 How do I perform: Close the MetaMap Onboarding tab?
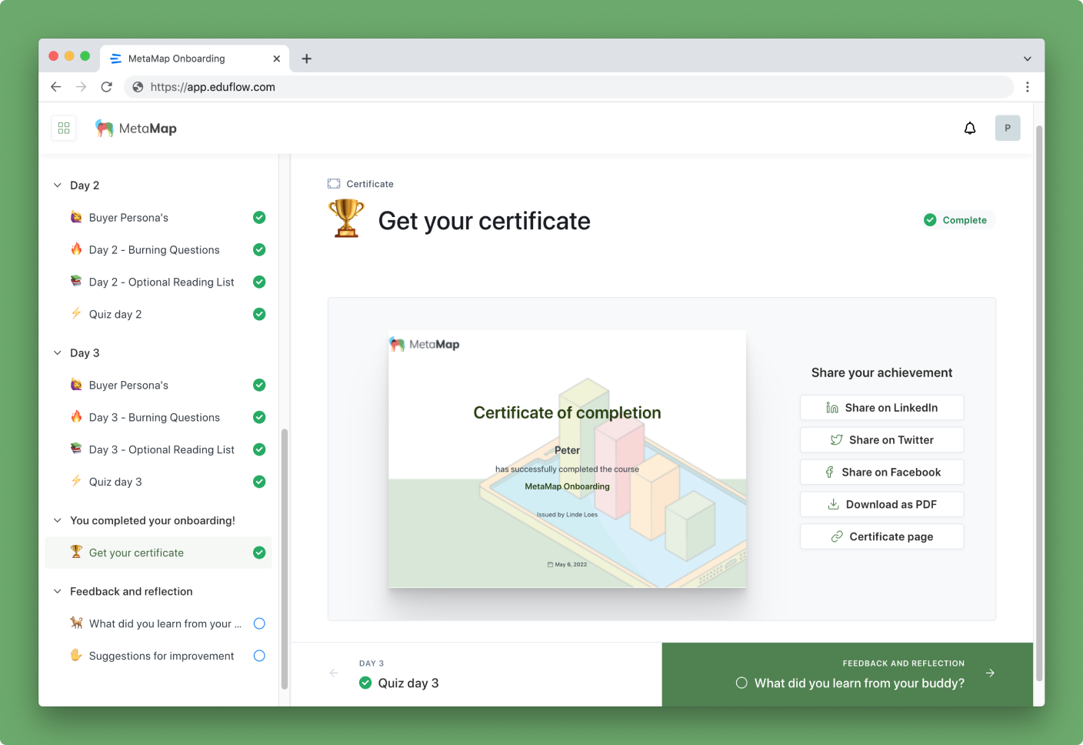pyautogui.click(x=277, y=58)
